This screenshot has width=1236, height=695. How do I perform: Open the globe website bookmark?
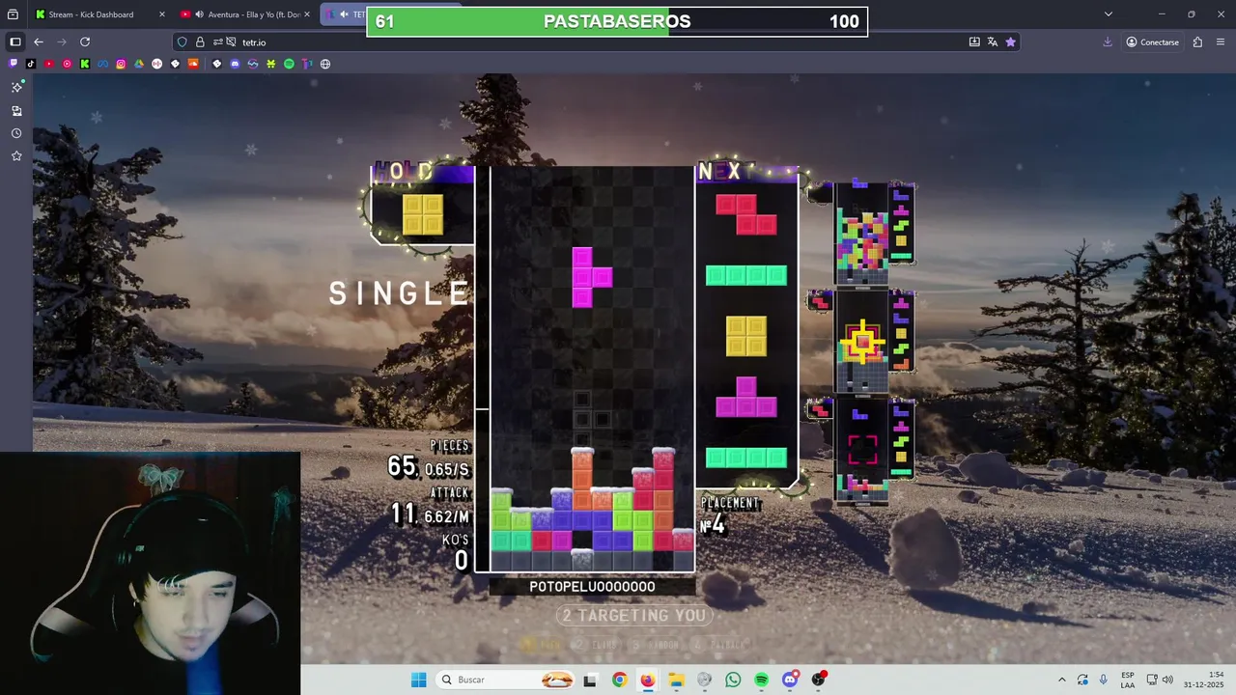(325, 64)
